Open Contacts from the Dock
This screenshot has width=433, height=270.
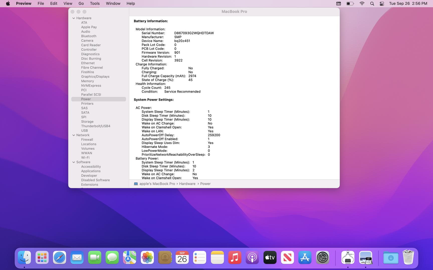(165, 257)
